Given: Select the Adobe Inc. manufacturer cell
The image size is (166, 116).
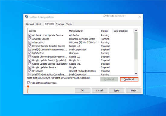Looking at the screenshot, I should 75,35.
